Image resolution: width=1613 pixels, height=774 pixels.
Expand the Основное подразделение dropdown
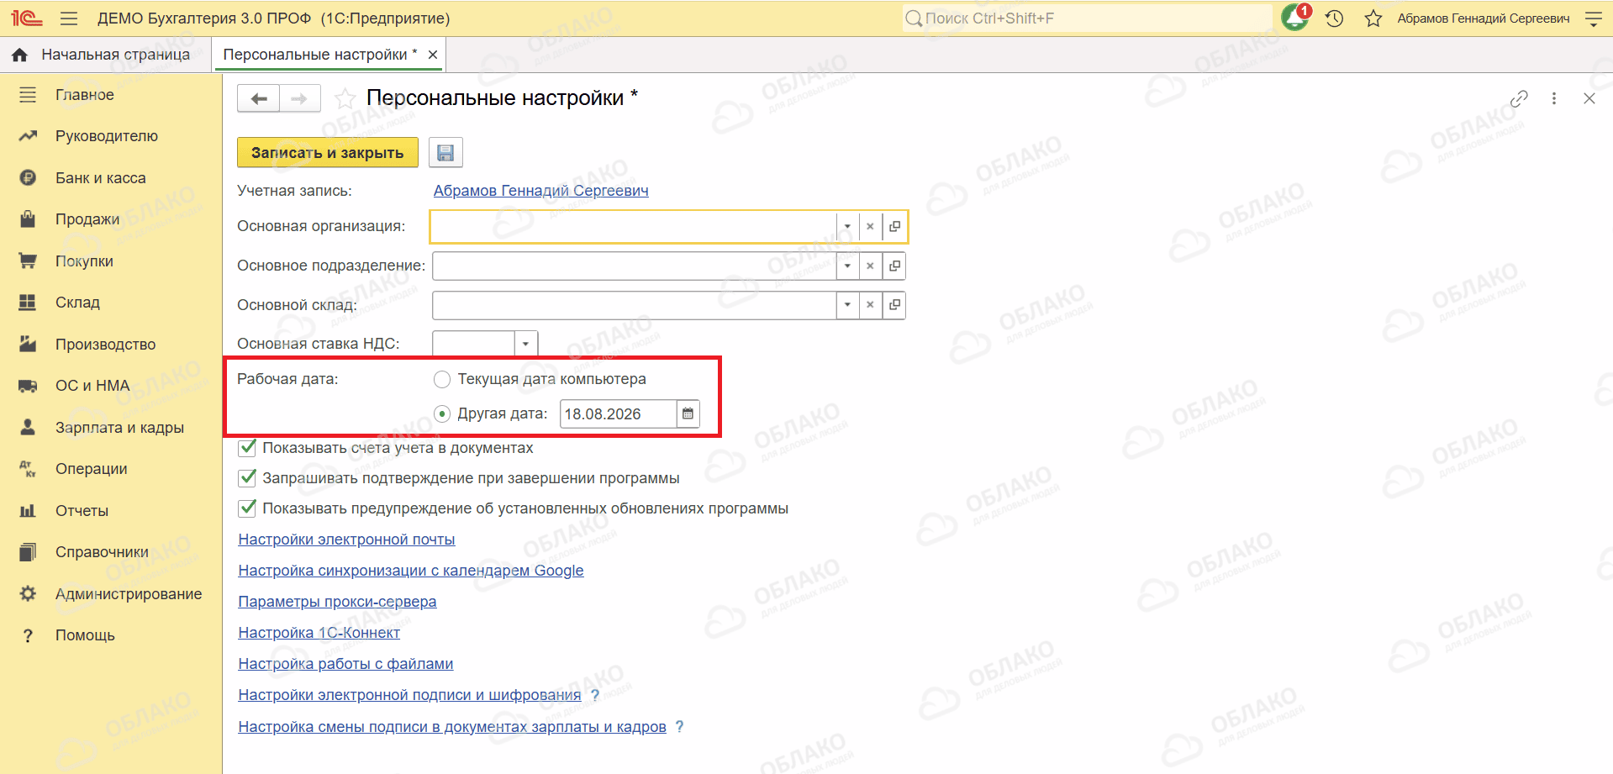point(847,266)
